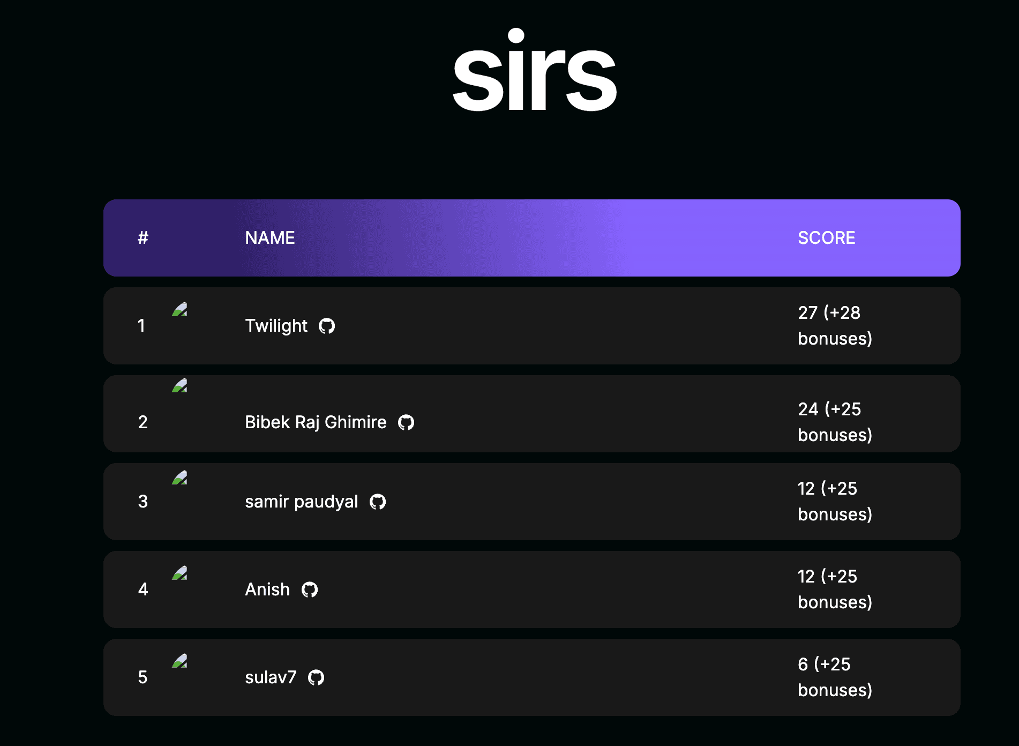Screen dimensions: 1019x746
Task: Open sulav7's GitHub icon
Action: point(316,677)
